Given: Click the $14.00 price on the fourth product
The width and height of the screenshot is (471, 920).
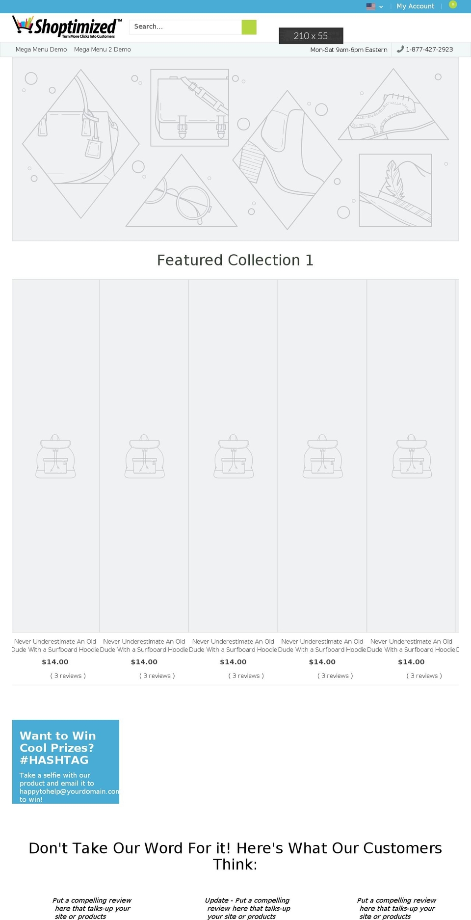Looking at the screenshot, I should pyautogui.click(x=322, y=661).
